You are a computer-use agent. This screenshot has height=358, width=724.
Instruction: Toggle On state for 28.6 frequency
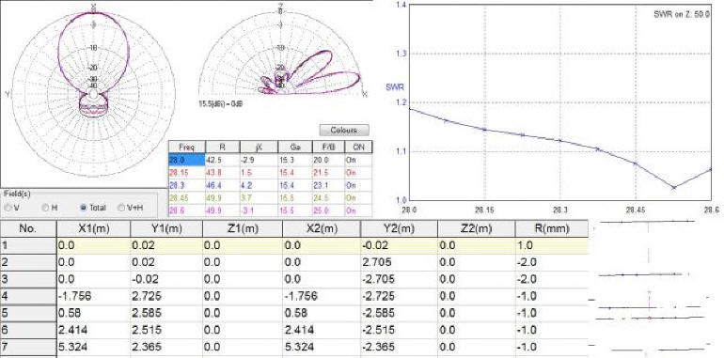tap(358, 210)
